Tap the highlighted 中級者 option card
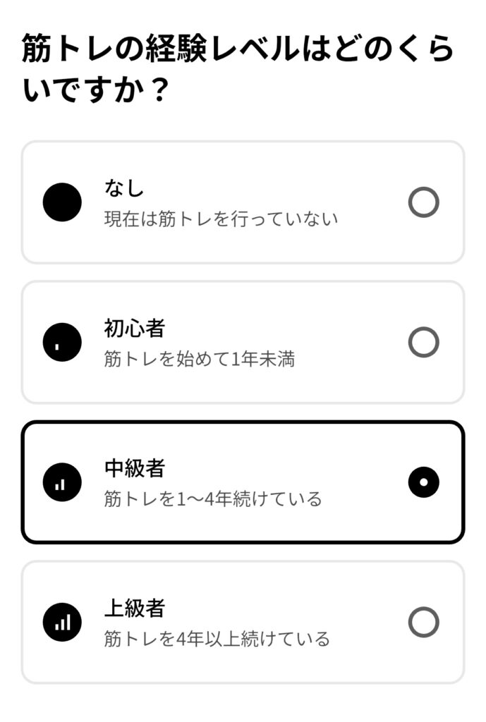Viewport: 486px width, 722px height. (x=243, y=482)
